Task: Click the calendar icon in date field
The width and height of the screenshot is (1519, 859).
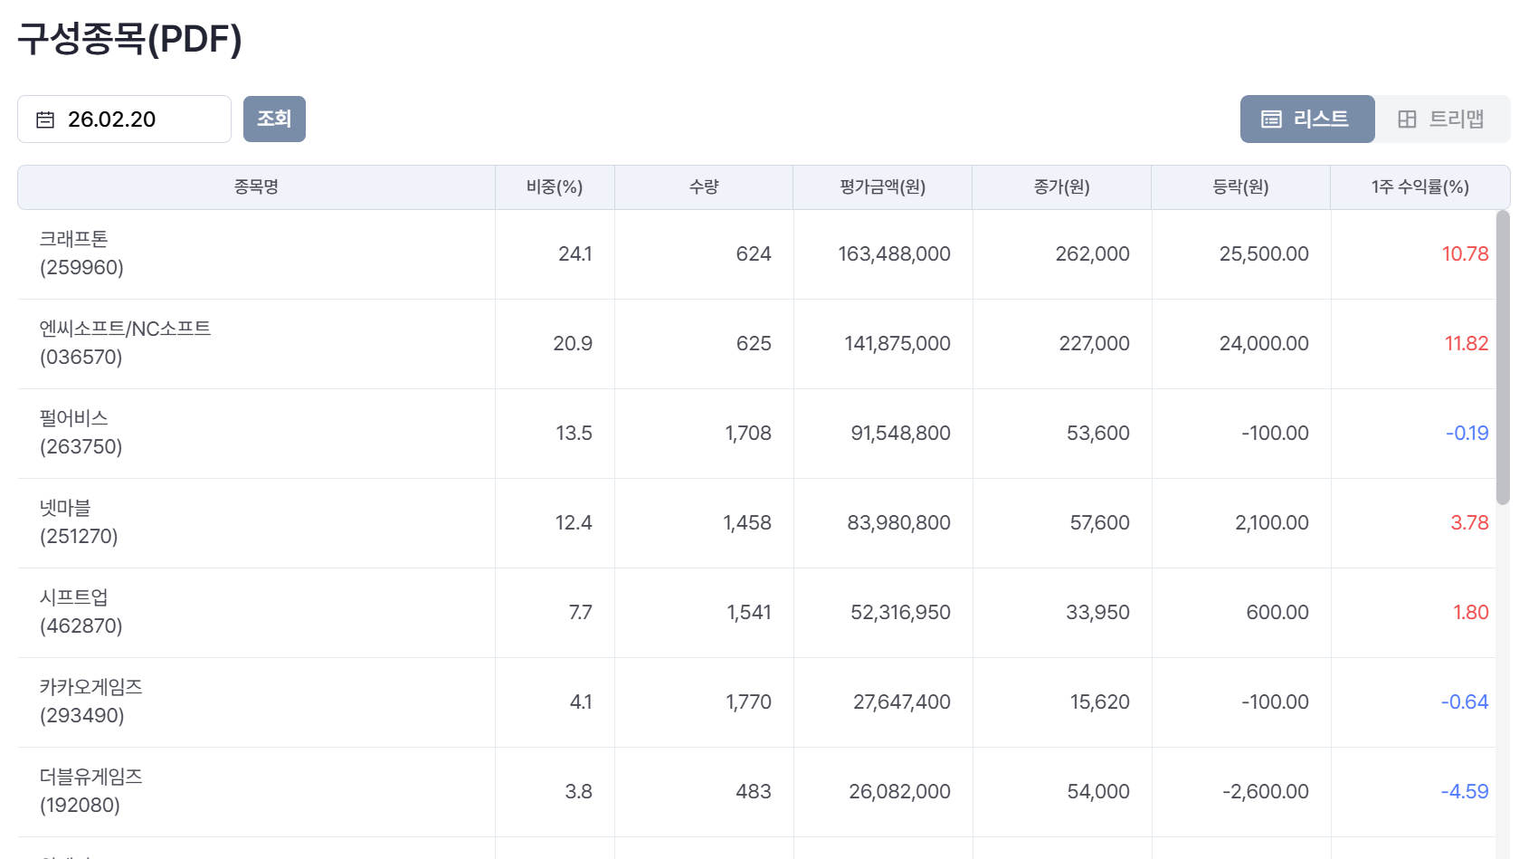Action: 45,119
